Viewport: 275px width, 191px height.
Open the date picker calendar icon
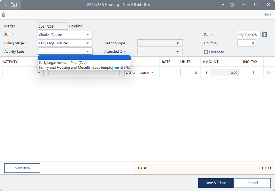click(264, 35)
